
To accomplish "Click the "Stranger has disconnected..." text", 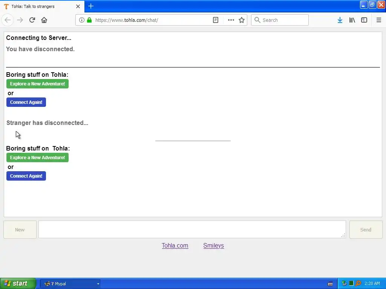I will [x=47, y=123].
